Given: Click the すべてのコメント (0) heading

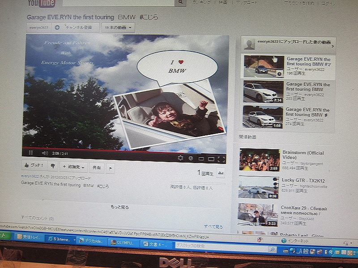Looking at the screenshot, I should pyautogui.click(x=37, y=218).
